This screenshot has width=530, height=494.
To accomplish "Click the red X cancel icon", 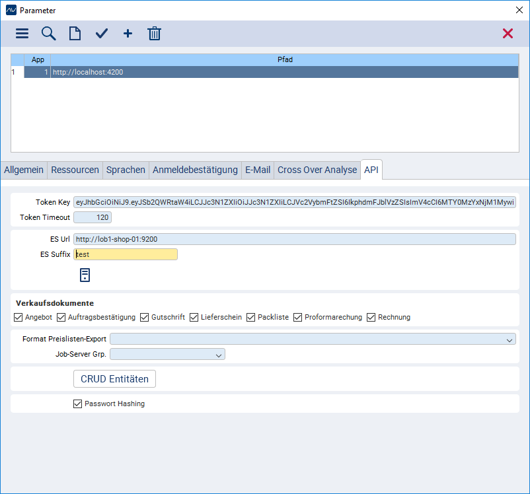I will coord(508,34).
